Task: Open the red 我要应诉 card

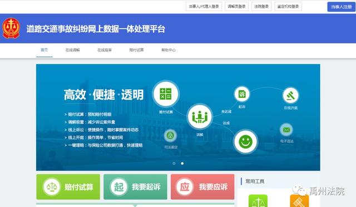Action: point(202,187)
